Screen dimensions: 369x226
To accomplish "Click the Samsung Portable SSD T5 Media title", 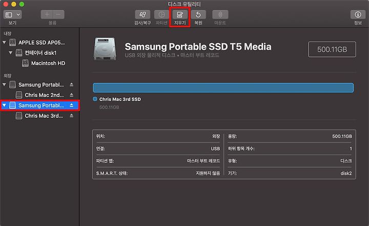I will tap(198, 47).
